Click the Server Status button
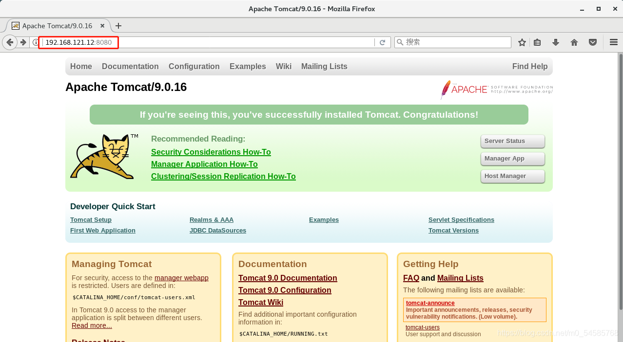 (512, 141)
